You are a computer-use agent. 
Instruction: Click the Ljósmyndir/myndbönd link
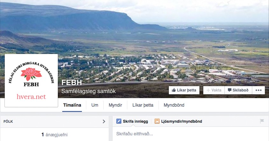pyautogui.click(x=181, y=121)
